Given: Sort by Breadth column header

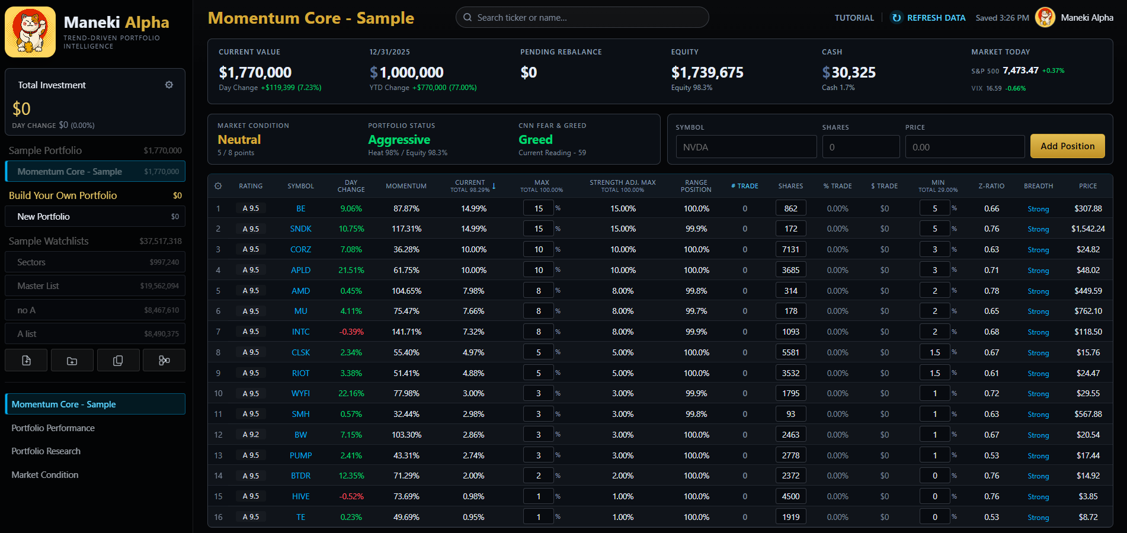Looking at the screenshot, I should (x=1038, y=186).
